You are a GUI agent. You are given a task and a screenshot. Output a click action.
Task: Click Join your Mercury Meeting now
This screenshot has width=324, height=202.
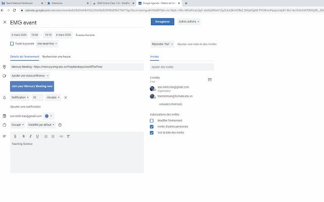32,86
